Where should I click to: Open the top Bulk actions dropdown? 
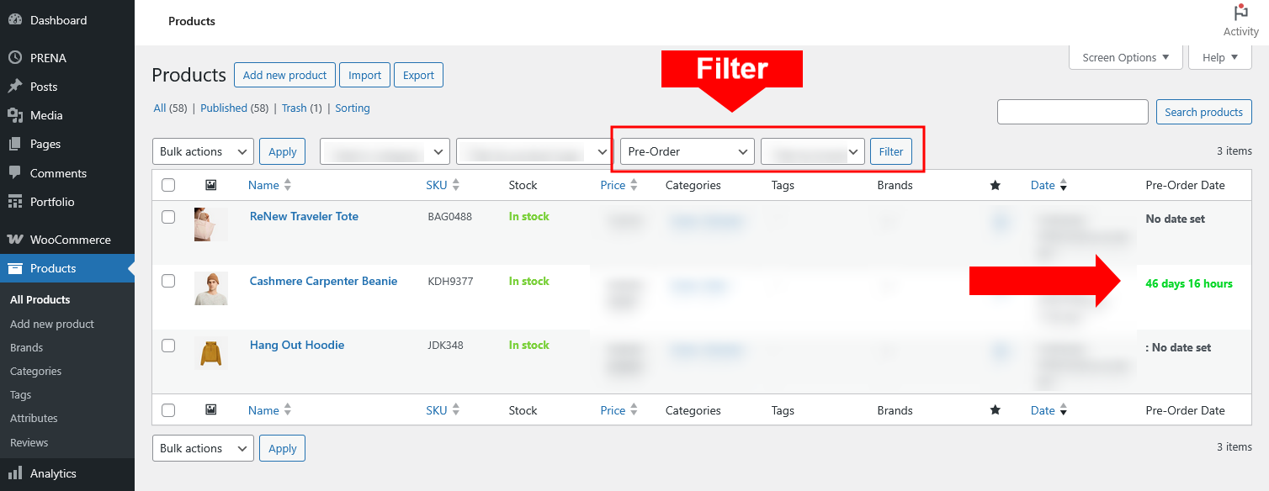pyautogui.click(x=203, y=151)
